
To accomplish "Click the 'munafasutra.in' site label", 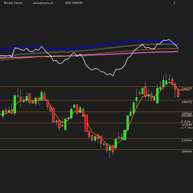I will pos(43,3).
